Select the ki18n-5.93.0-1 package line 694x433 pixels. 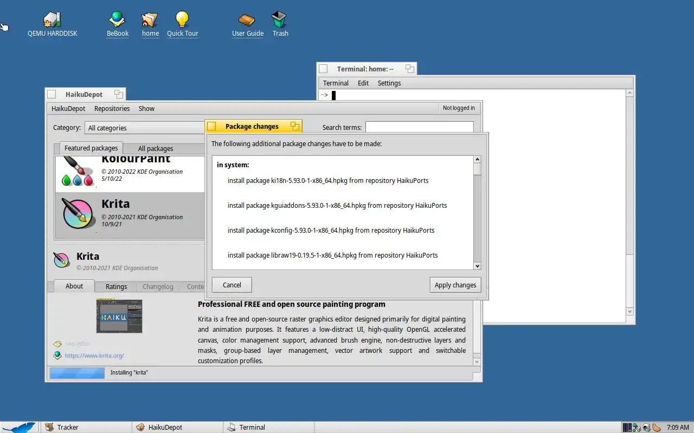(x=328, y=180)
